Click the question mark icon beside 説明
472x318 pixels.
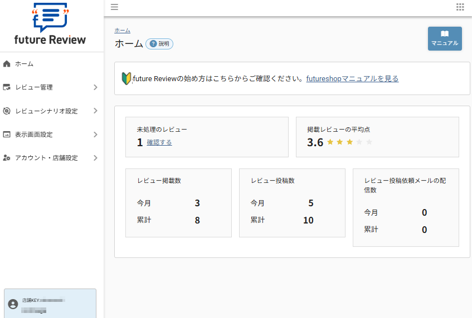point(153,43)
